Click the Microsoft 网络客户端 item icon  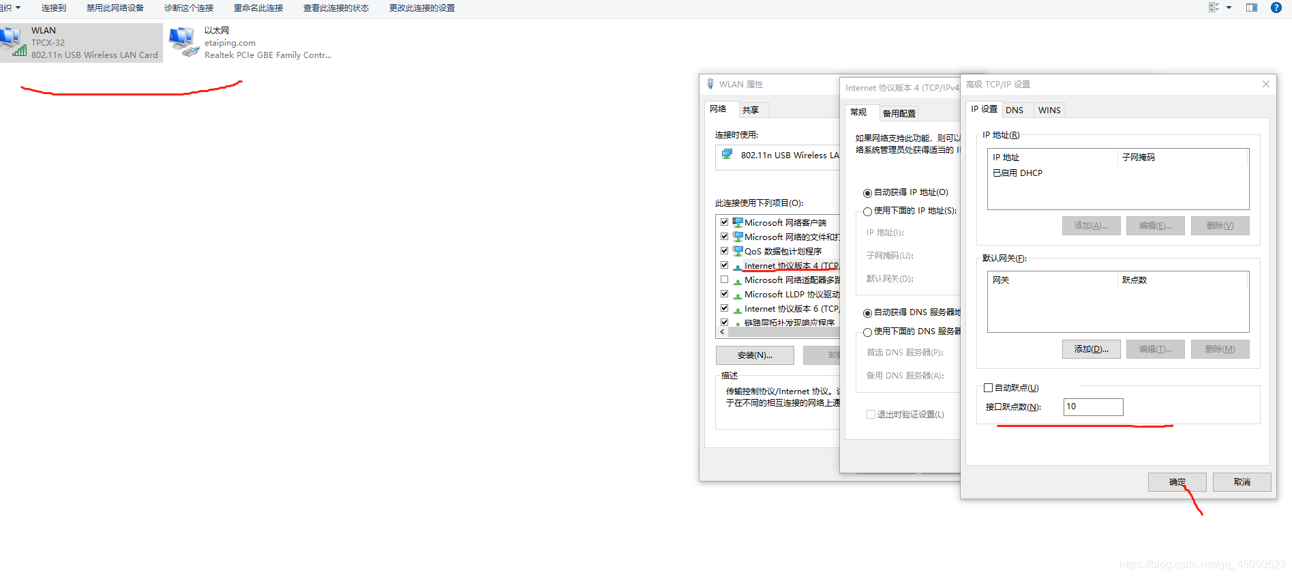tap(738, 222)
